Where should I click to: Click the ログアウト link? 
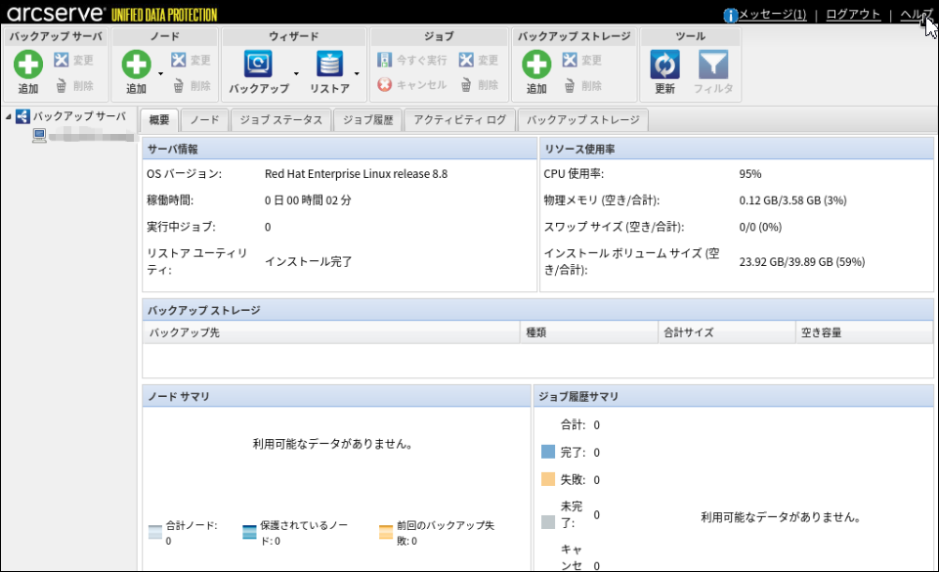click(853, 15)
